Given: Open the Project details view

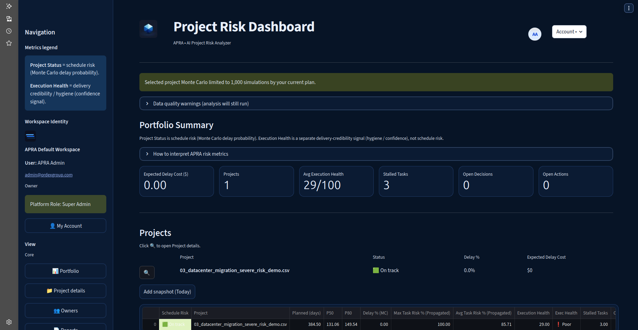Looking at the screenshot, I should click(66, 291).
